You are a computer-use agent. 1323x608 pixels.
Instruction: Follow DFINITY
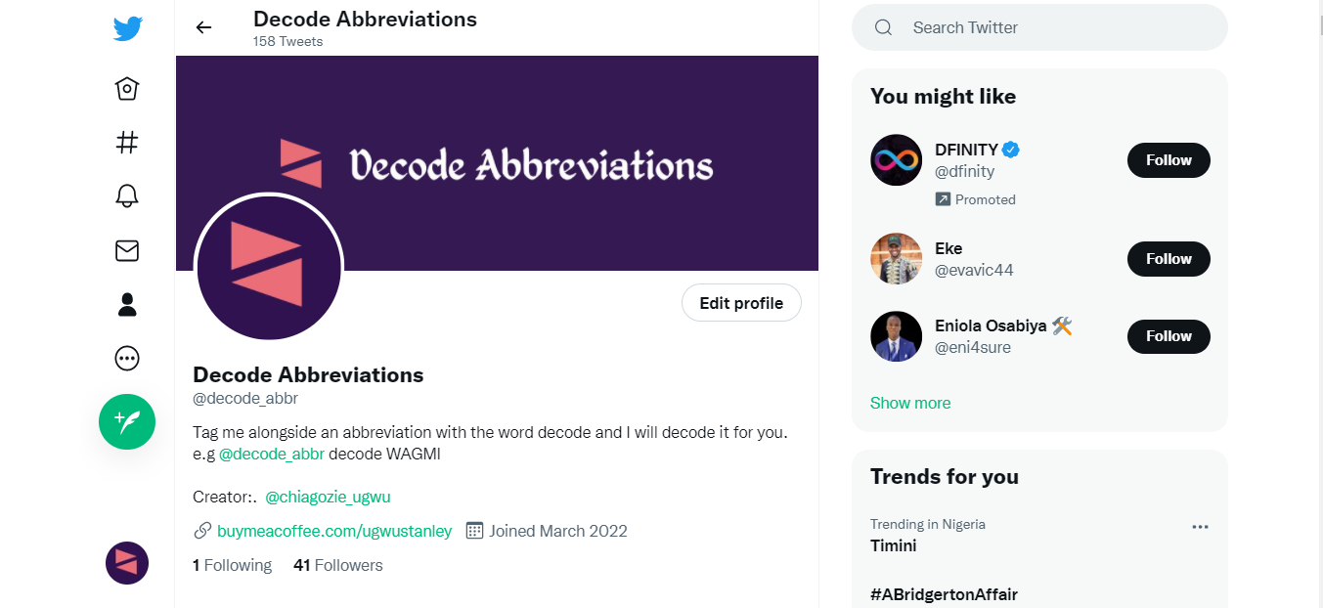(1169, 160)
